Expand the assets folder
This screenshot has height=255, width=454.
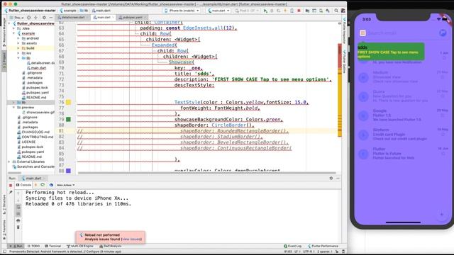[x=18, y=43]
